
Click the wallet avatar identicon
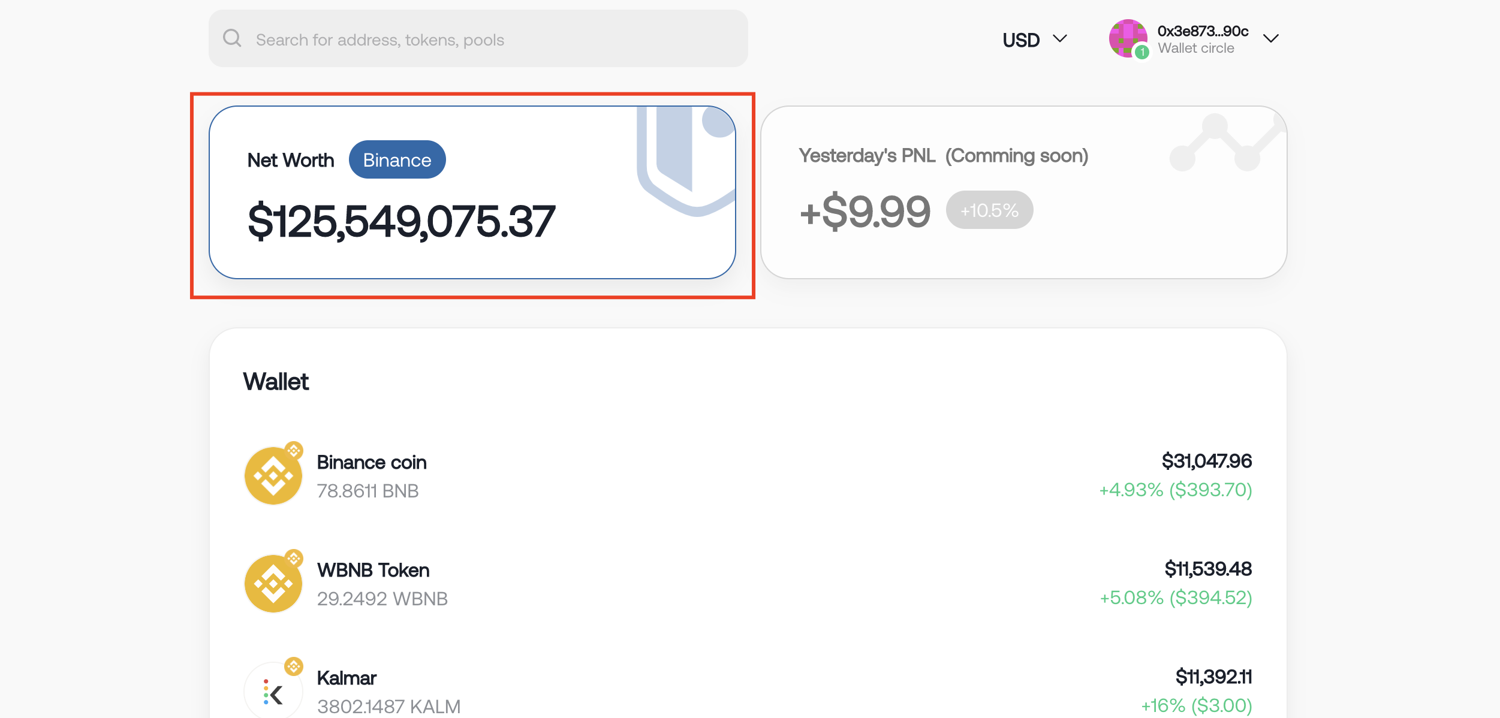point(1128,38)
